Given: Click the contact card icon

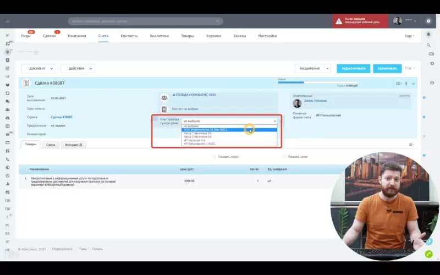Looking at the screenshot, I should pyautogui.click(x=164, y=109).
